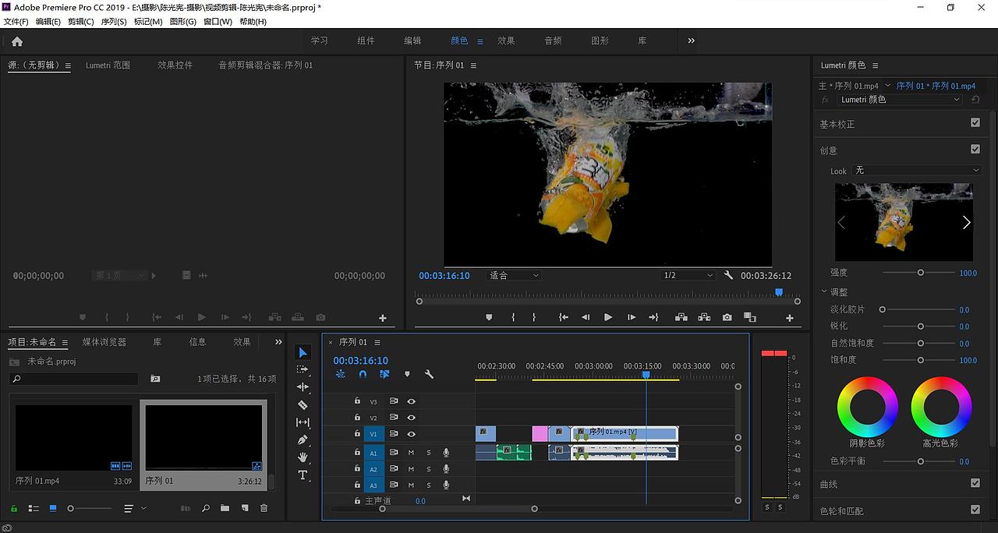Toggle visibility of track V3
The width and height of the screenshot is (998, 533).
pyautogui.click(x=411, y=401)
